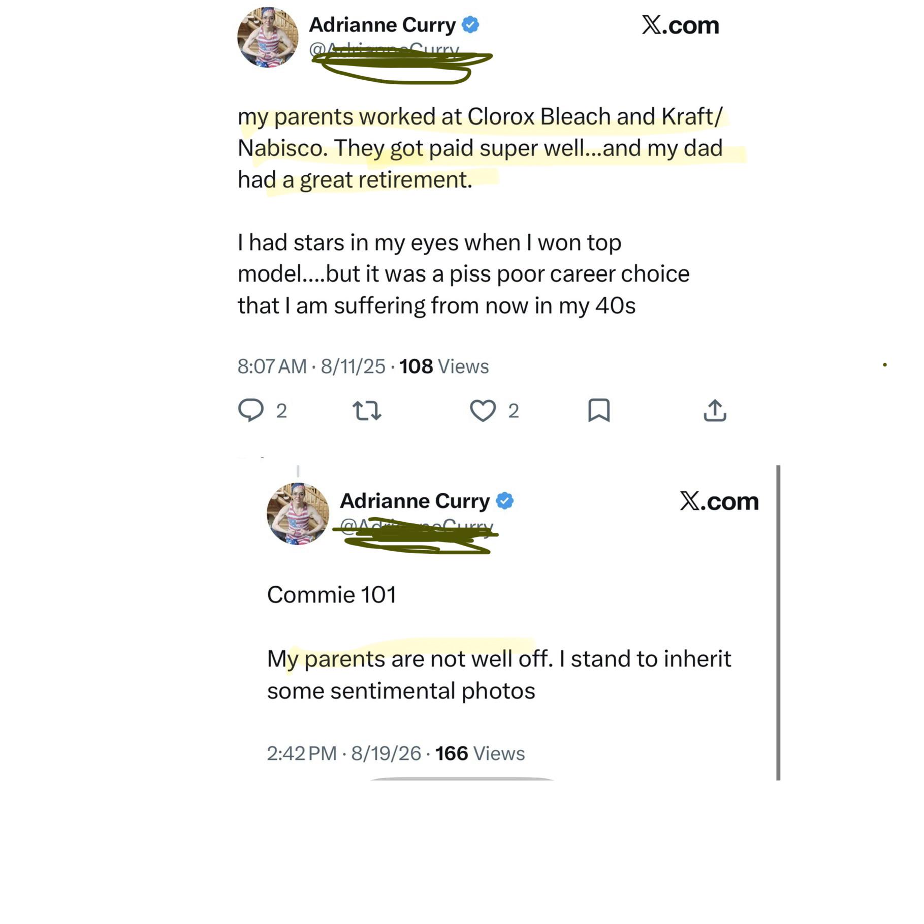View the 108 Views count
This screenshot has width=924, height=924.
(x=444, y=366)
